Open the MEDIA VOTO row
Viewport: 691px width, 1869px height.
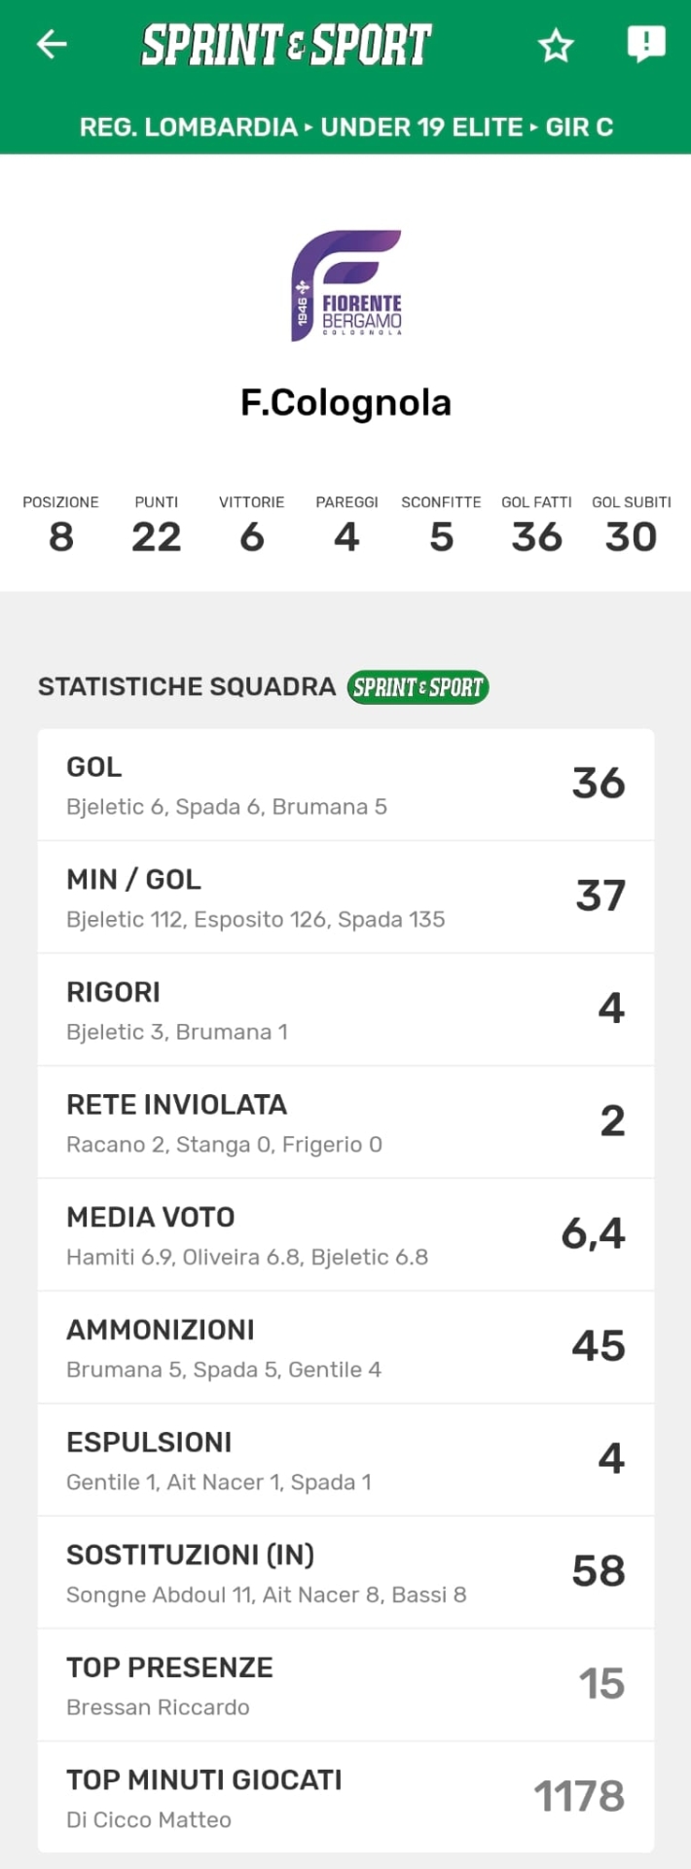coord(345,1234)
